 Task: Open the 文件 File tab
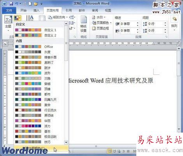[9, 11]
